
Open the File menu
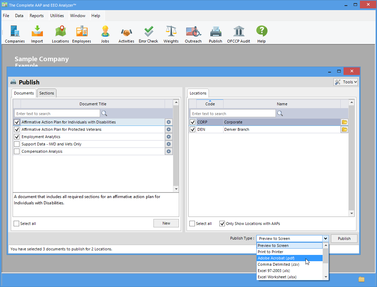point(6,16)
